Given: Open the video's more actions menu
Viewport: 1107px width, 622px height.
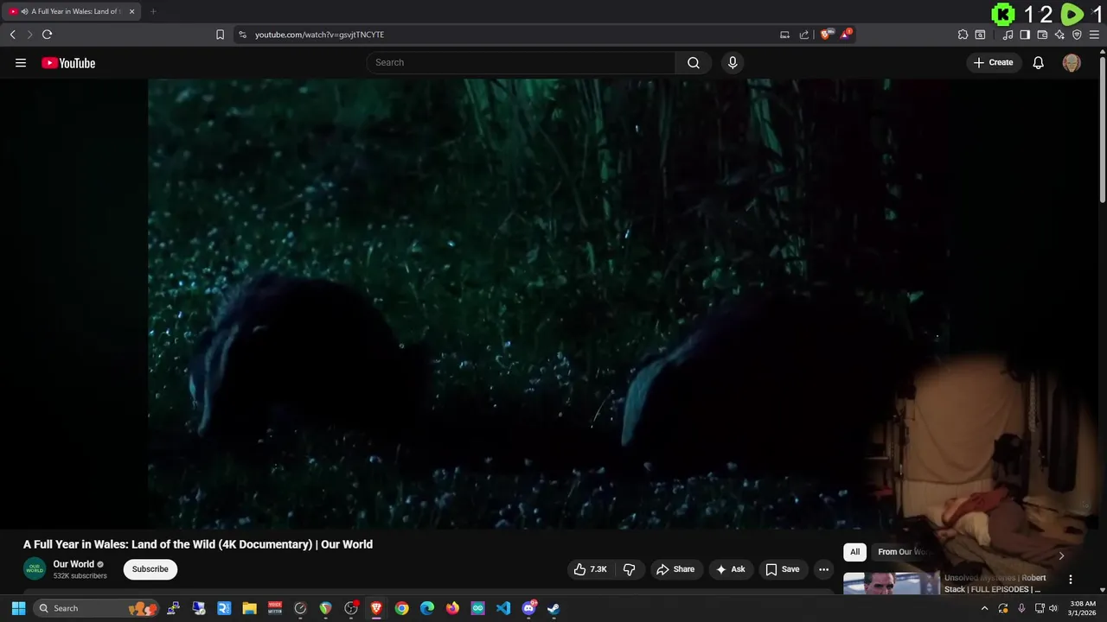Looking at the screenshot, I should (x=823, y=569).
